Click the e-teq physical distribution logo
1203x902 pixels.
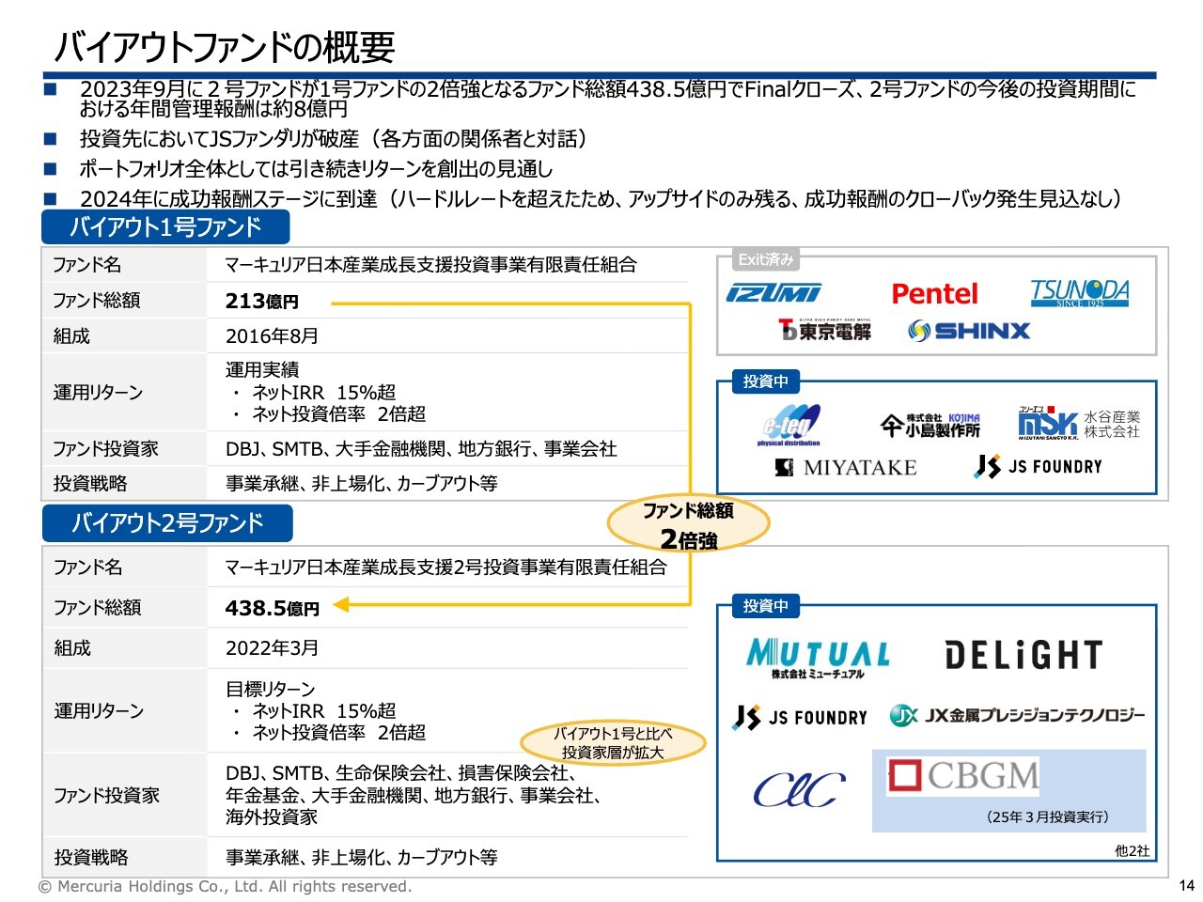coord(789,426)
